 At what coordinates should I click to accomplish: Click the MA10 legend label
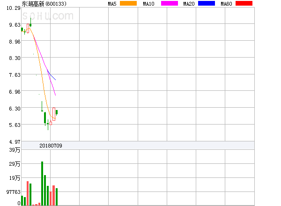[148, 4]
